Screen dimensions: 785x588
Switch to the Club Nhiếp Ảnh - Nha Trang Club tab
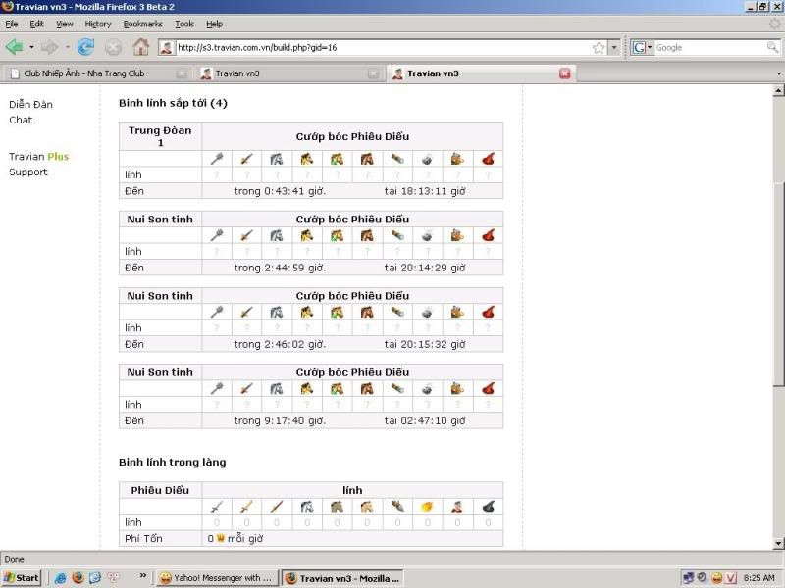pyautogui.click(x=97, y=73)
